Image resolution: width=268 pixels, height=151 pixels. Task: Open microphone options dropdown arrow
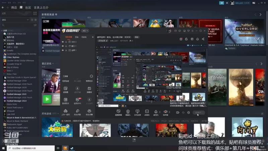(x=160, y=112)
